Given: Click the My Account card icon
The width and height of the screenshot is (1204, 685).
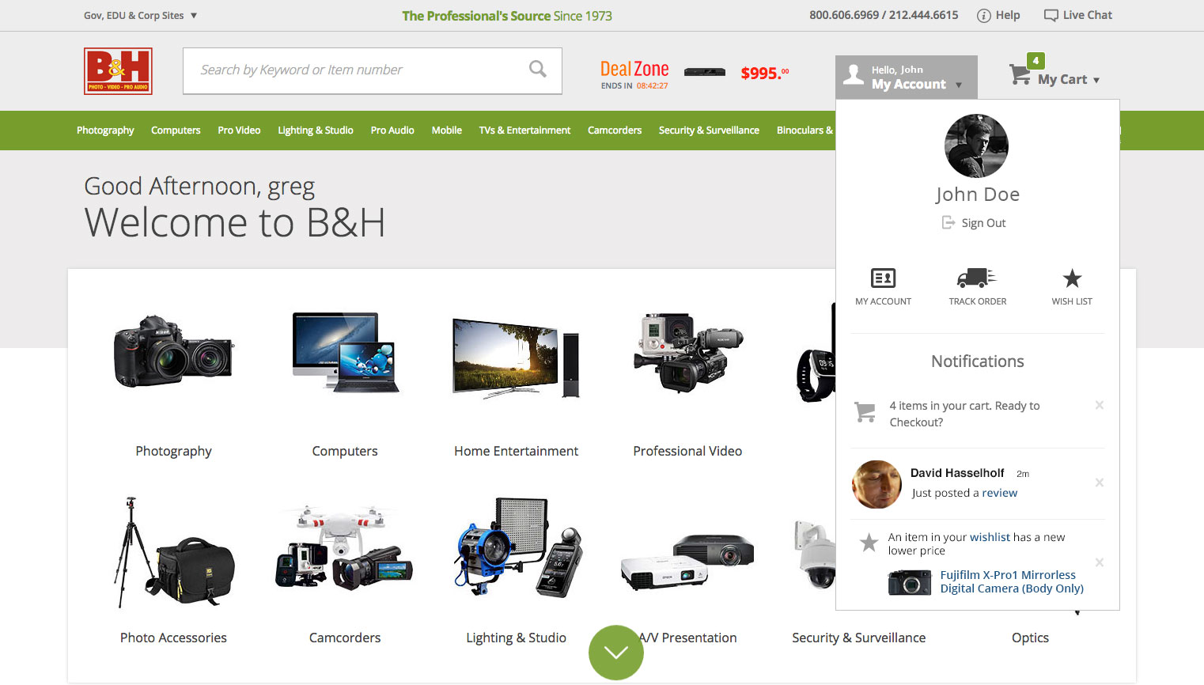Looking at the screenshot, I should click(x=883, y=278).
